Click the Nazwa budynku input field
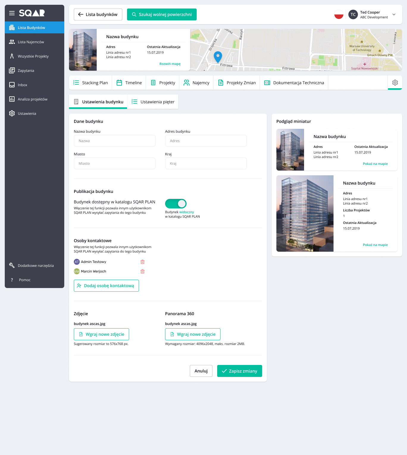The height and width of the screenshot is (455, 407). point(115,141)
